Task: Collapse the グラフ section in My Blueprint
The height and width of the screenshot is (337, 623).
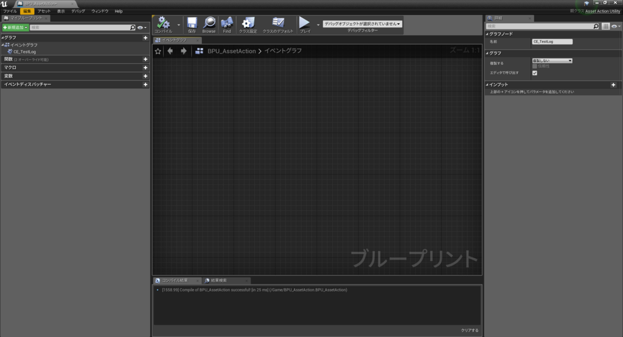Action: [x=3, y=38]
